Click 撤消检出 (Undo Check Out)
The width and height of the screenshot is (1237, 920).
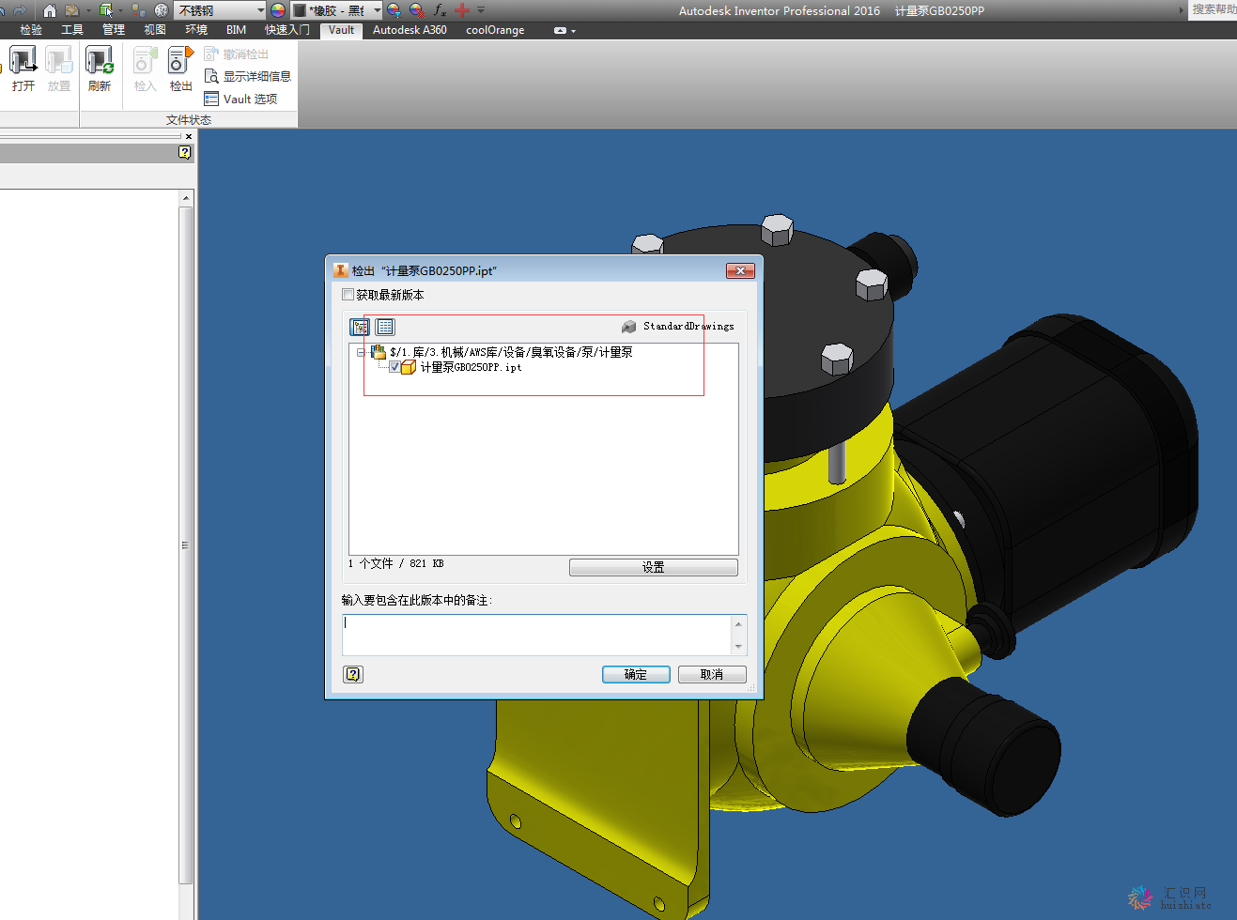237,54
